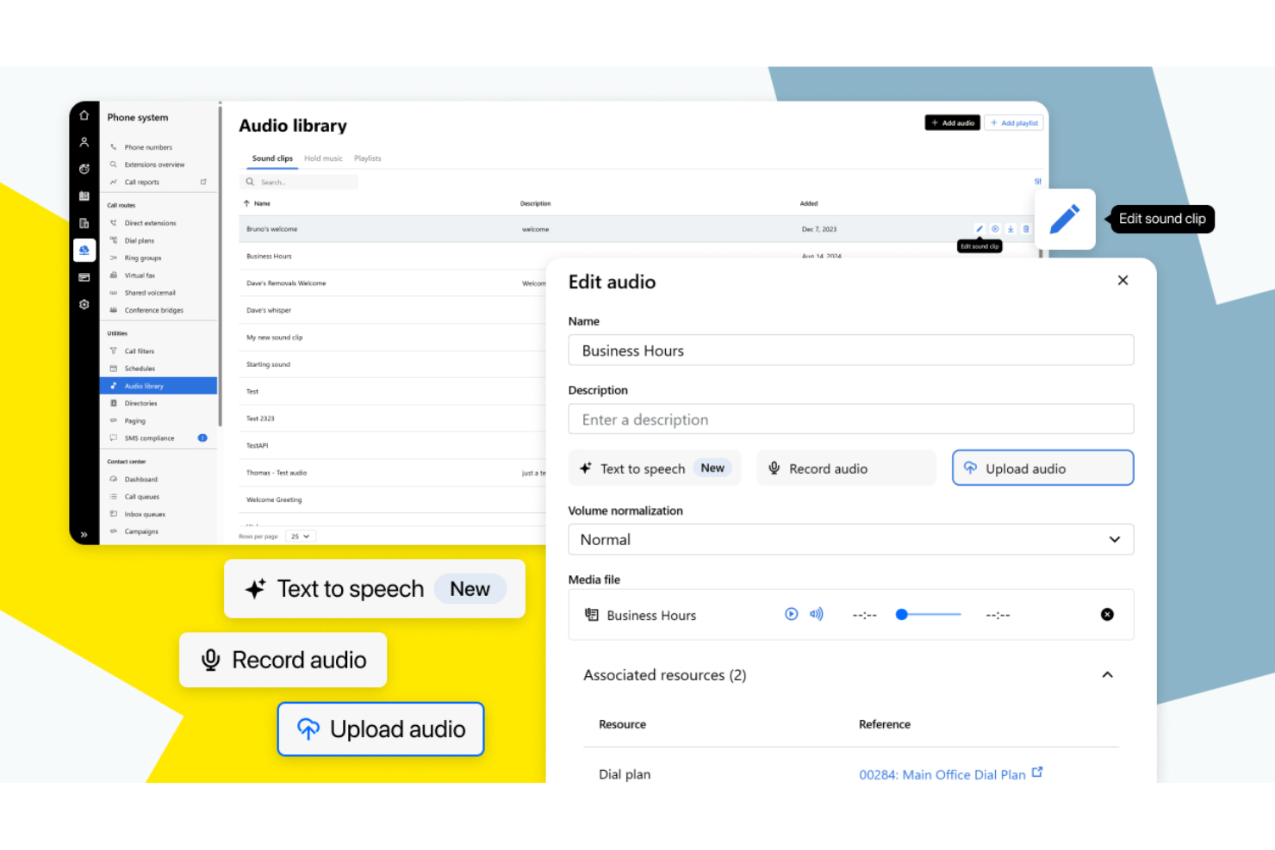
Task: Switch to the Hold music tab
Action: click(323, 158)
